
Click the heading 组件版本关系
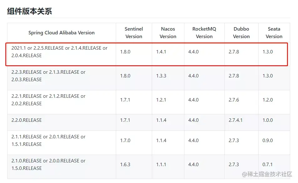click(x=30, y=11)
